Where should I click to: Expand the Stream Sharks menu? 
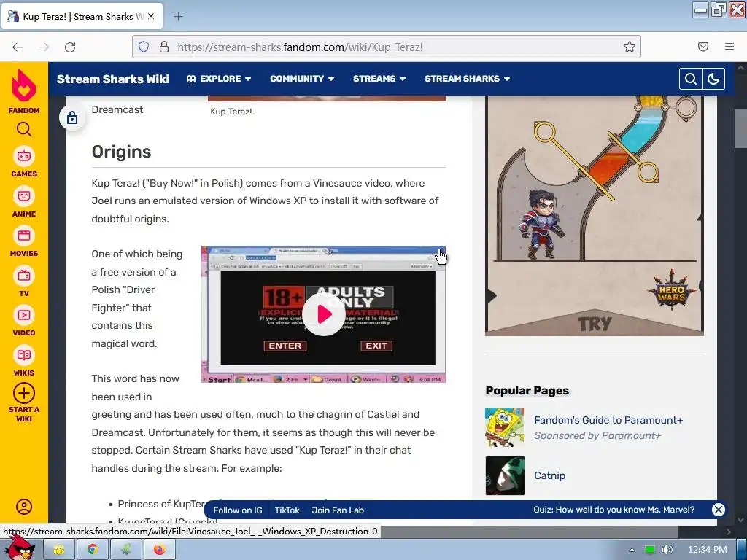(468, 79)
